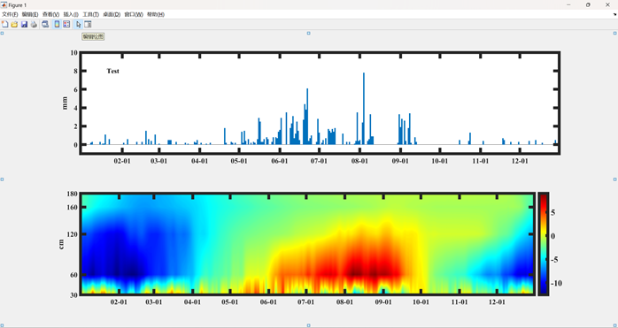Save the figure using the floppy disk icon
This screenshot has width=618, height=328.
pos(24,25)
